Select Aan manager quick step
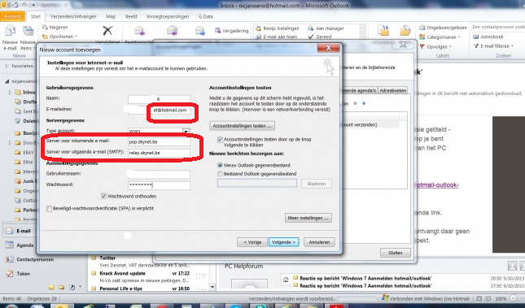The image size is (525, 308). 326,28
